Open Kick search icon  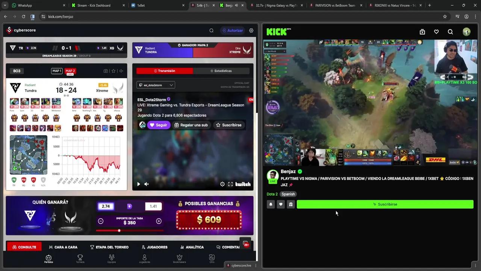(x=450, y=32)
